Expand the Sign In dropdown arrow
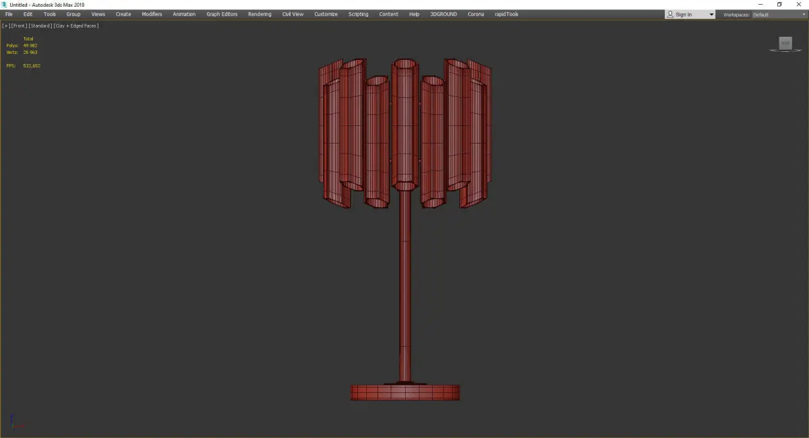Image resolution: width=809 pixels, height=438 pixels. pos(711,15)
